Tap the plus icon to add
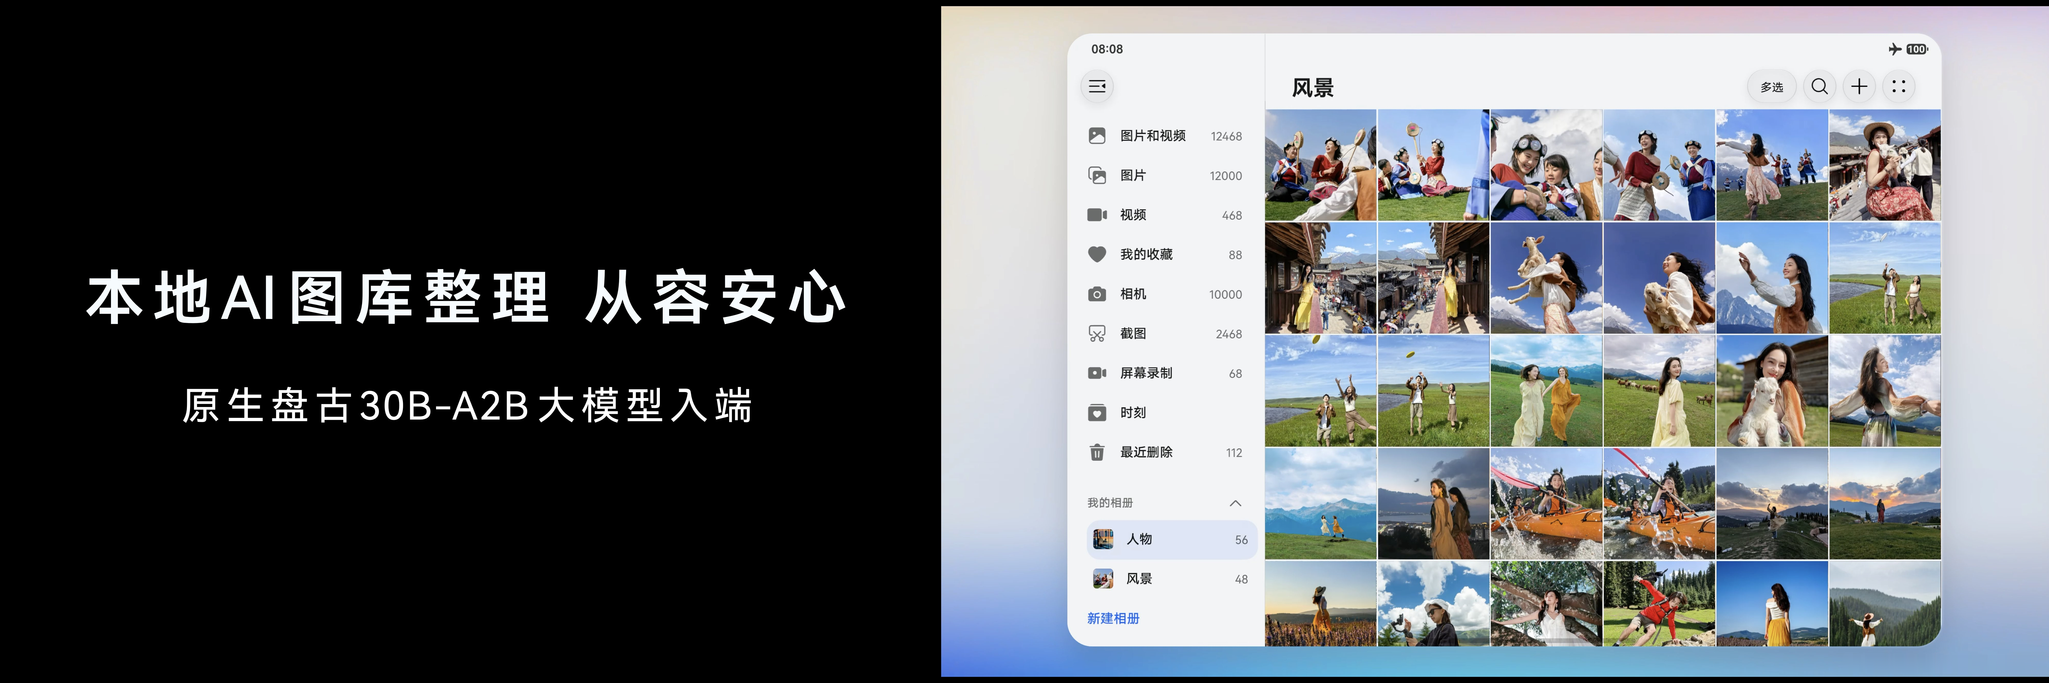This screenshot has height=683, width=2049. point(1859,87)
